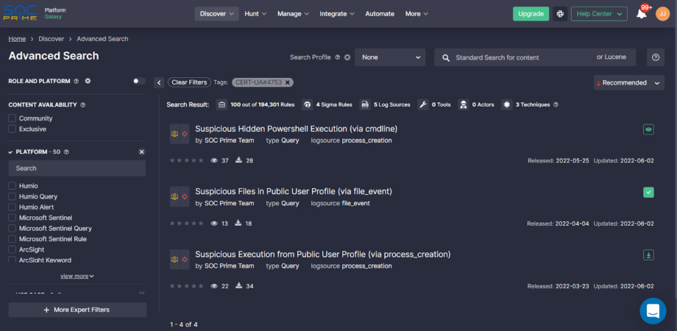677x331 pixels.
Task: Show Search Profile help tooltip
Action: pyautogui.click(x=338, y=57)
